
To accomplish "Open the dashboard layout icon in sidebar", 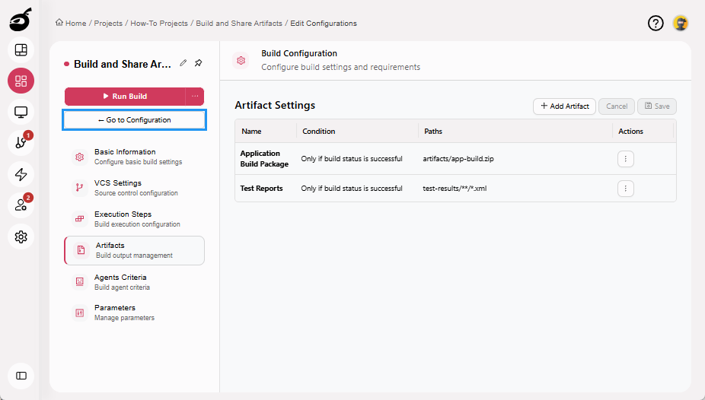I will [21, 50].
